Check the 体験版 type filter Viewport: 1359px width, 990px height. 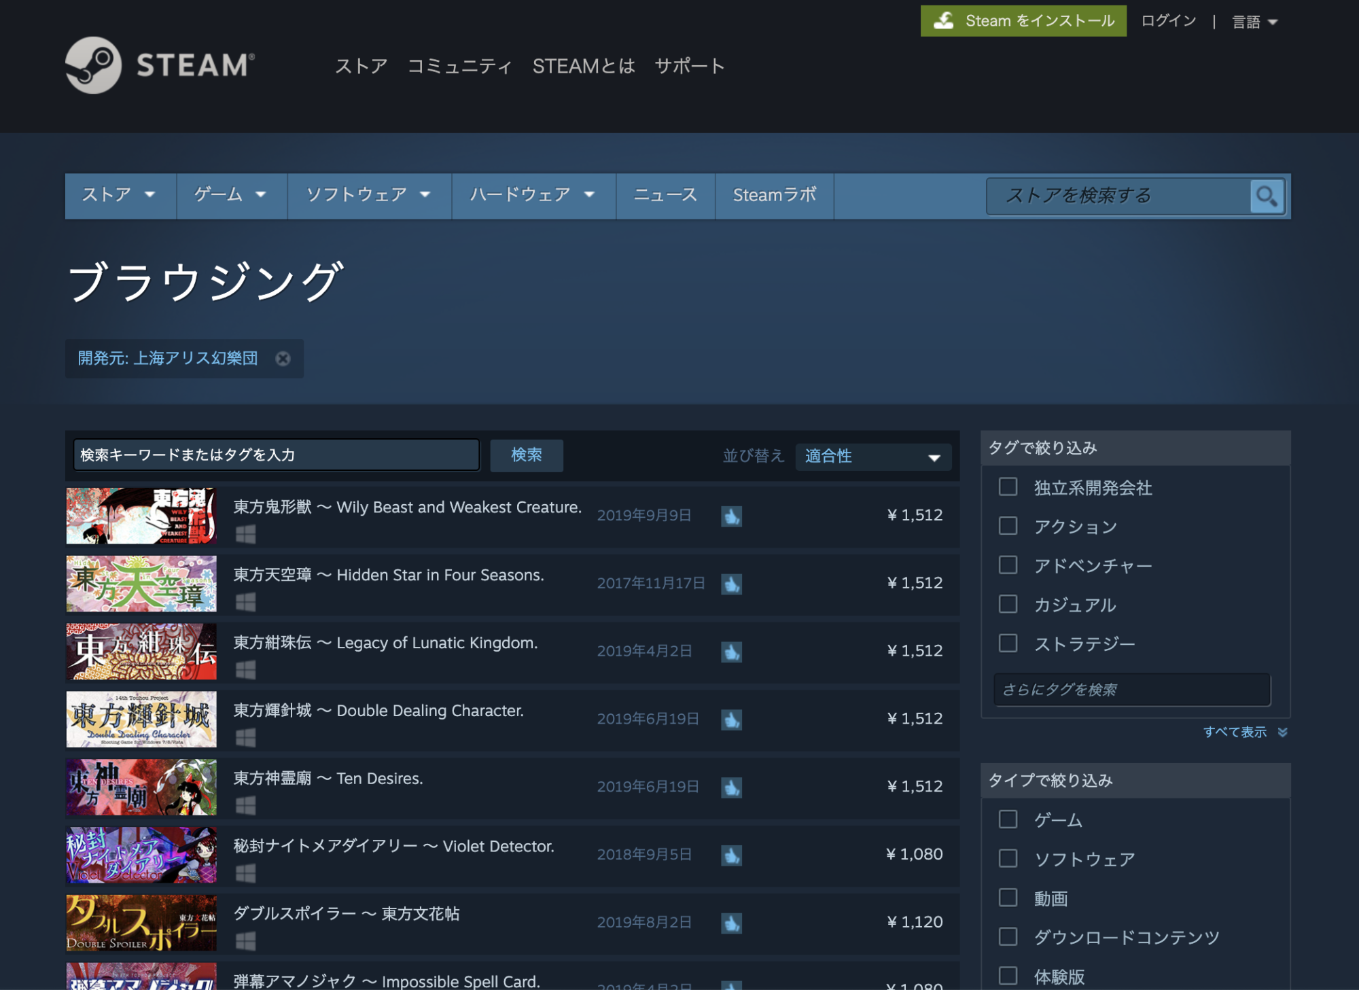(x=1008, y=976)
